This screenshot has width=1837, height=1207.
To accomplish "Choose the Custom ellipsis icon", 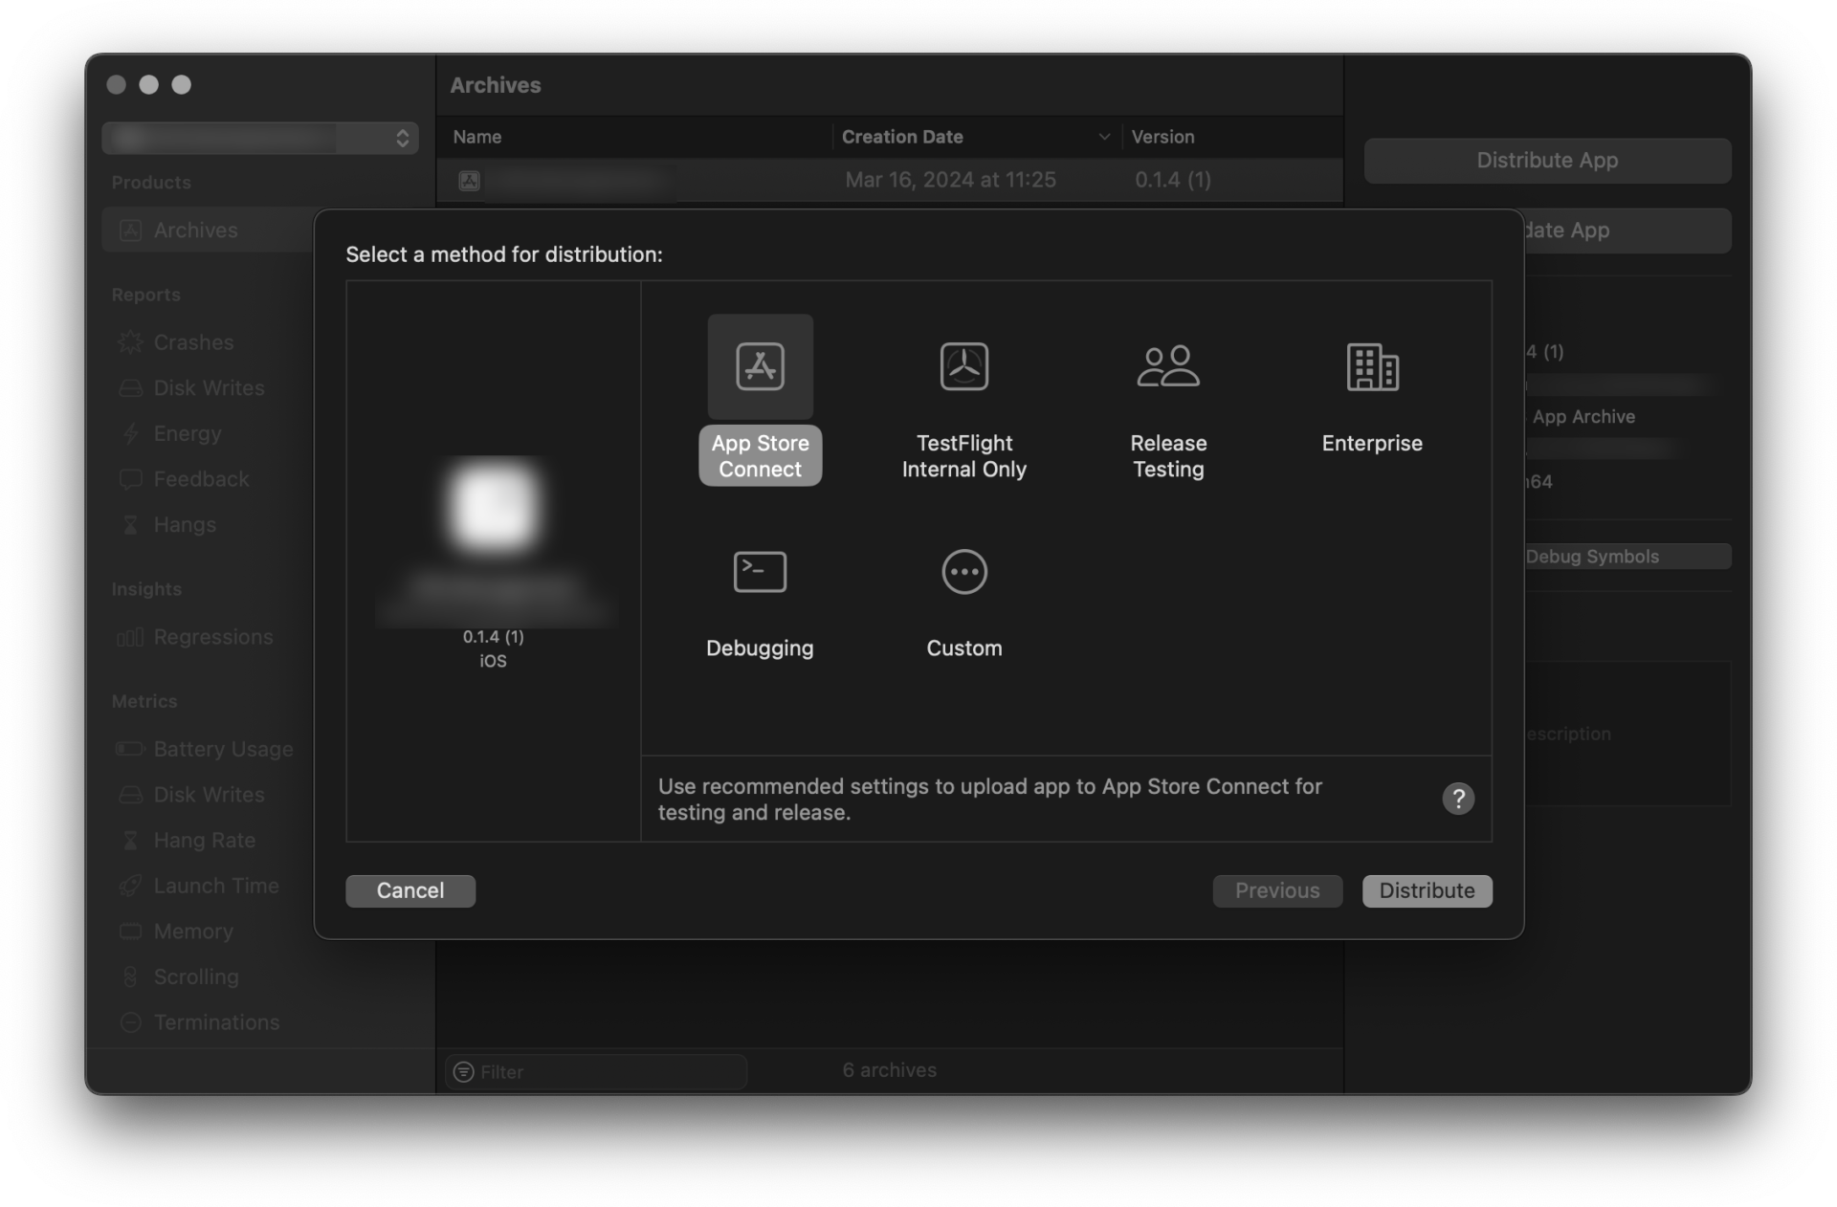I will pyautogui.click(x=963, y=572).
